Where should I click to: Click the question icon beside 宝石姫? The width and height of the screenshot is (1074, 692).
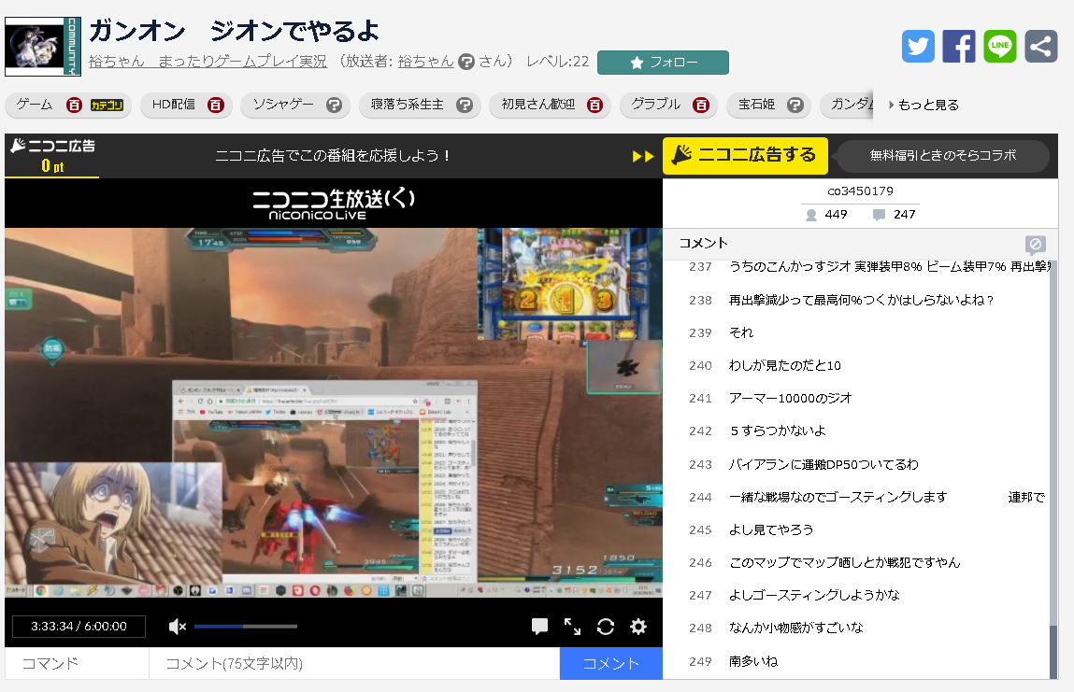[795, 105]
